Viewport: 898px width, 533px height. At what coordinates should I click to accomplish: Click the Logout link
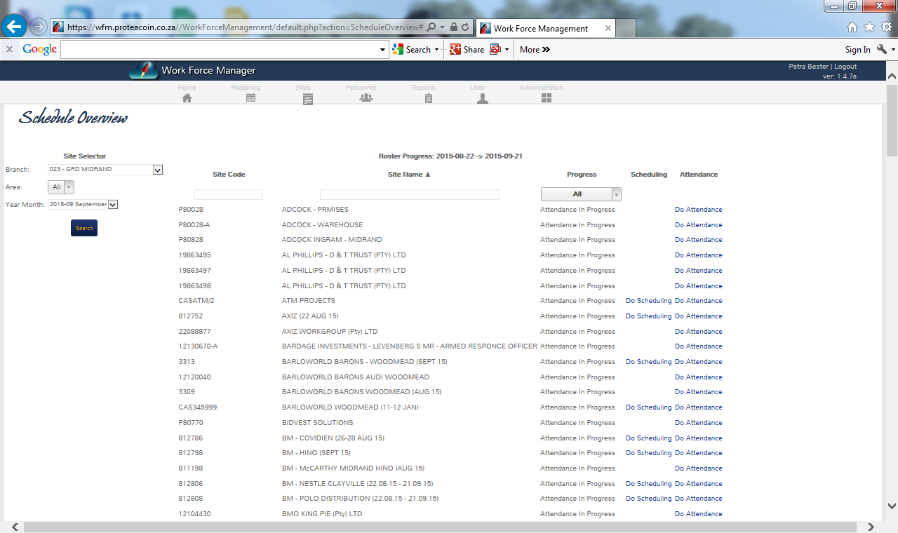(x=845, y=67)
